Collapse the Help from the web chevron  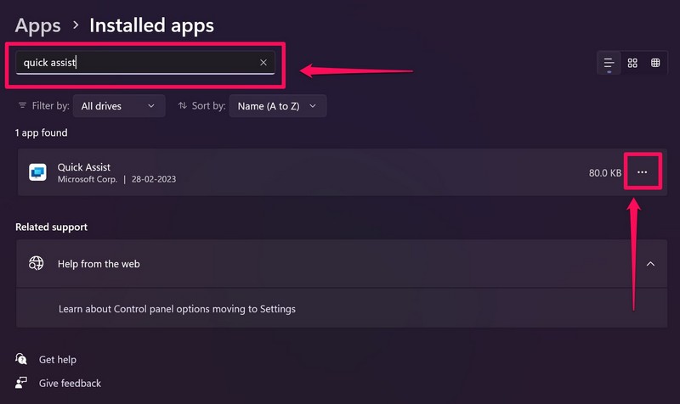tap(650, 264)
